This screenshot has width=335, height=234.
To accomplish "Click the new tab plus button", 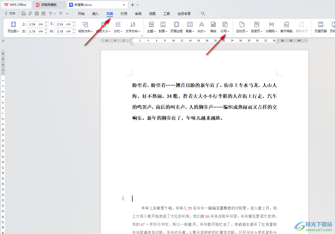I will (x=133, y=5).
